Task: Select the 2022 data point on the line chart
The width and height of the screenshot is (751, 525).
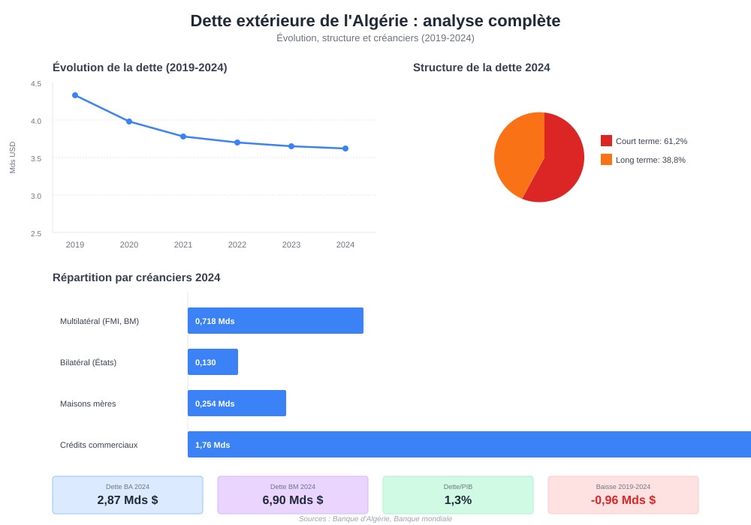Action: click(237, 142)
